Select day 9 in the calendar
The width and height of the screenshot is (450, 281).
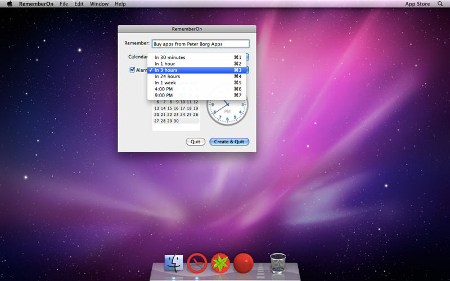[177, 102]
